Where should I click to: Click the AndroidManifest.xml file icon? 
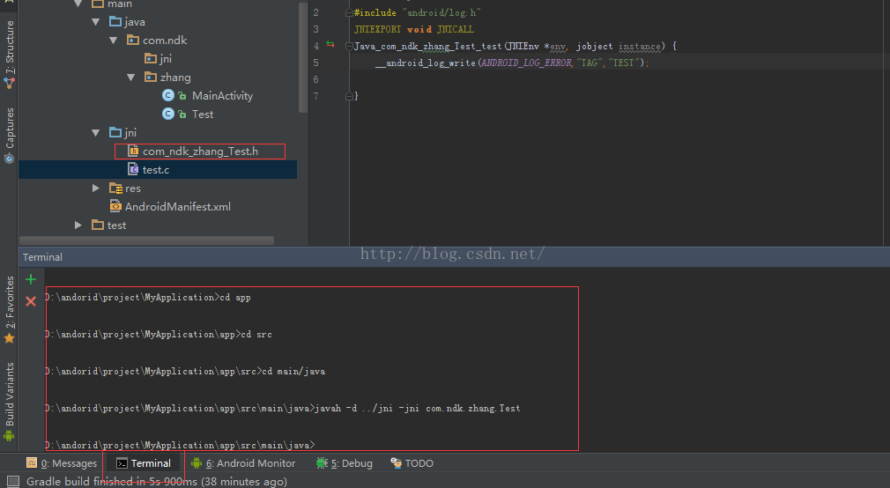[115, 206]
